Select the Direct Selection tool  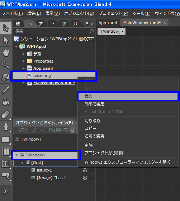[6, 40]
